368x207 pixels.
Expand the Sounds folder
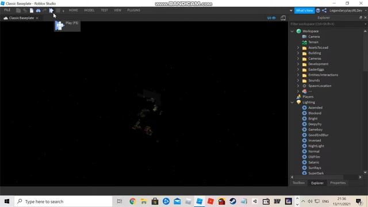pos(298,80)
